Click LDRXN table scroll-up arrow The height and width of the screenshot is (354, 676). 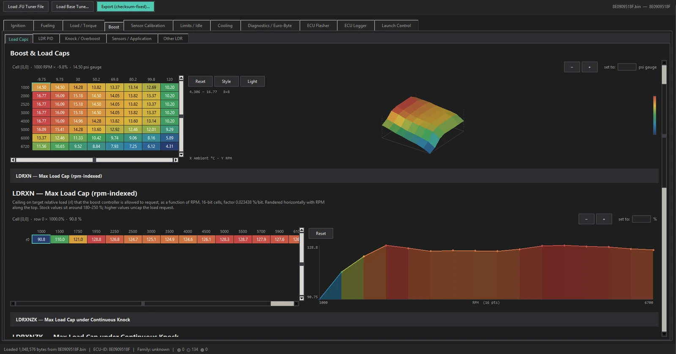(302, 230)
